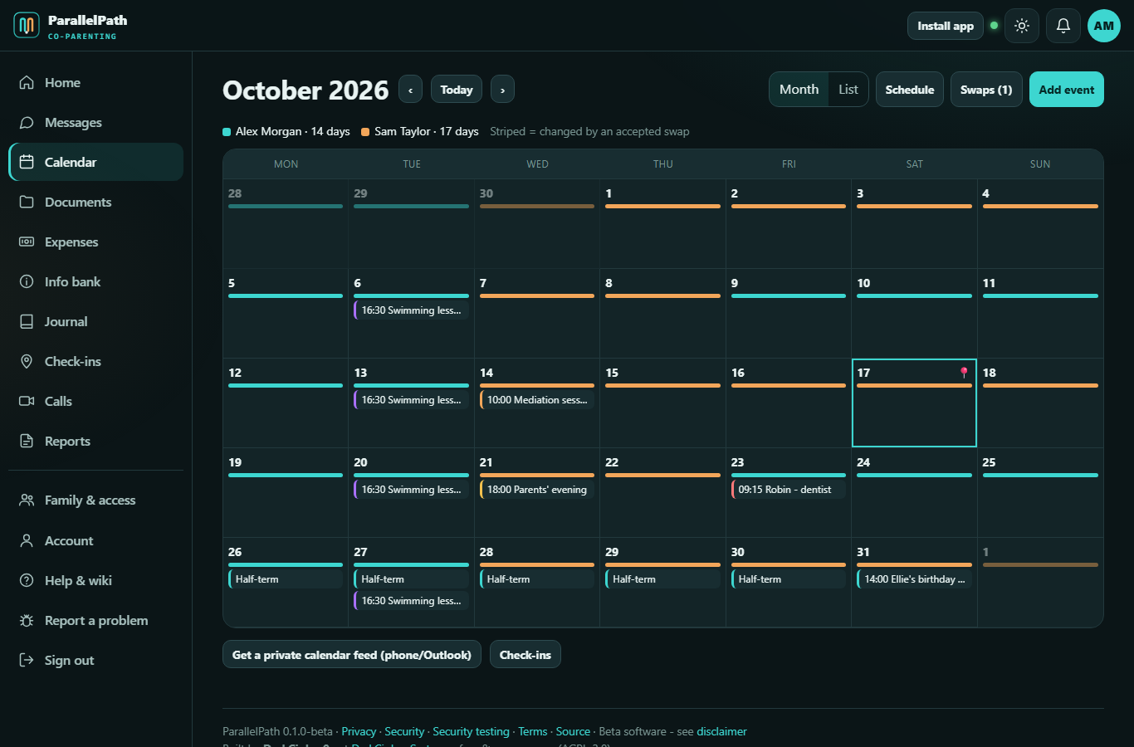Toggle light theme with sun icon
This screenshot has width=1134, height=747.
point(1022,26)
